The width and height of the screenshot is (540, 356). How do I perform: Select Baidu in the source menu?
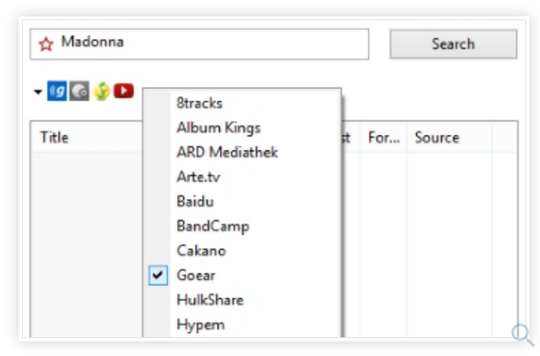pos(195,202)
